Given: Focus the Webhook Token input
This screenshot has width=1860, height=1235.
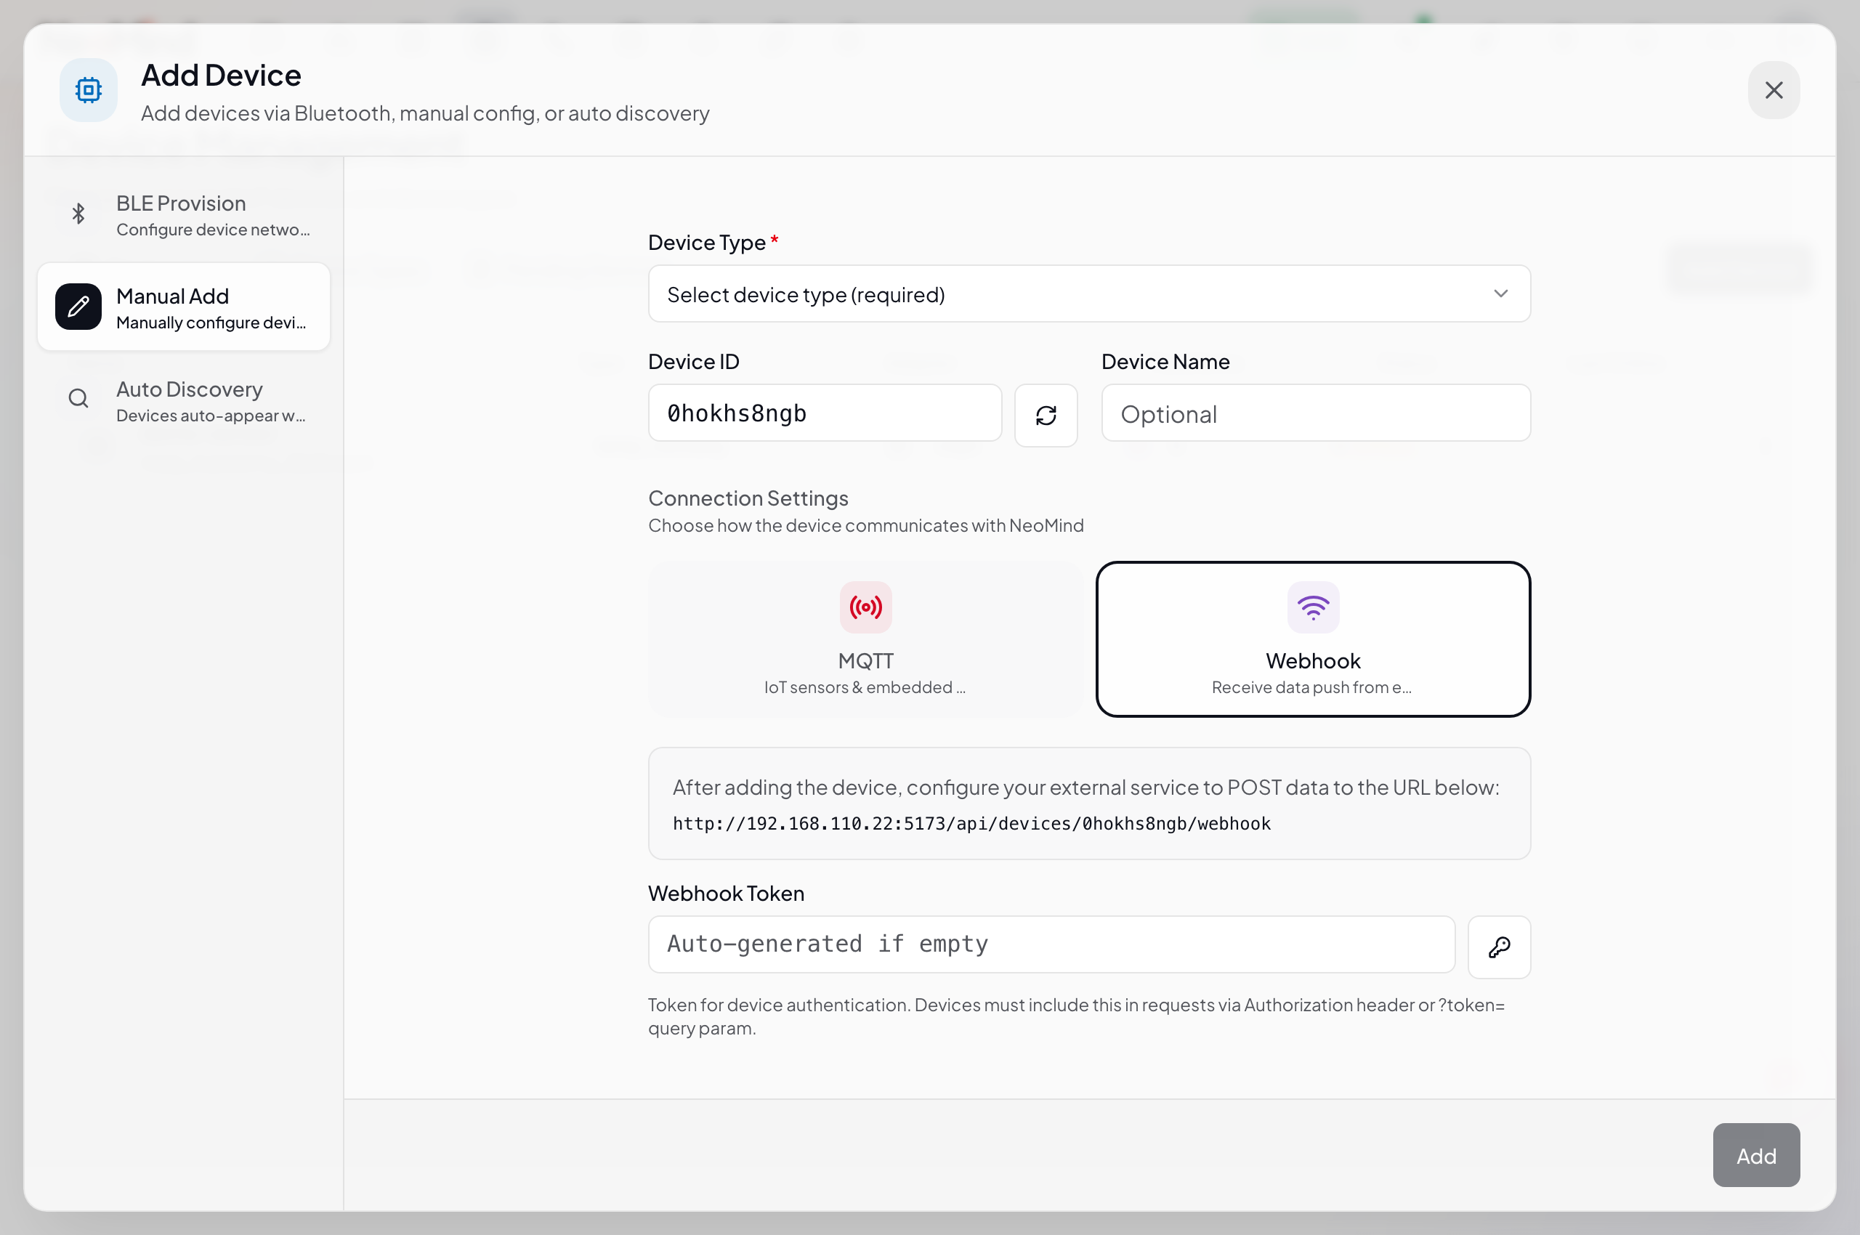Looking at the screenshot, I should coord(1051,944).
